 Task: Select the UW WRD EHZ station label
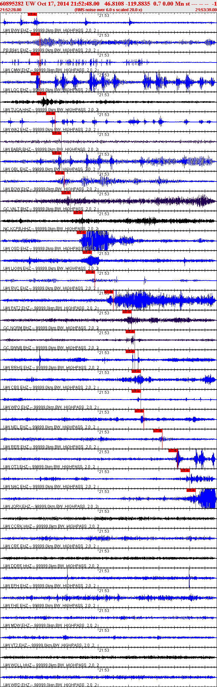[50, 685]
